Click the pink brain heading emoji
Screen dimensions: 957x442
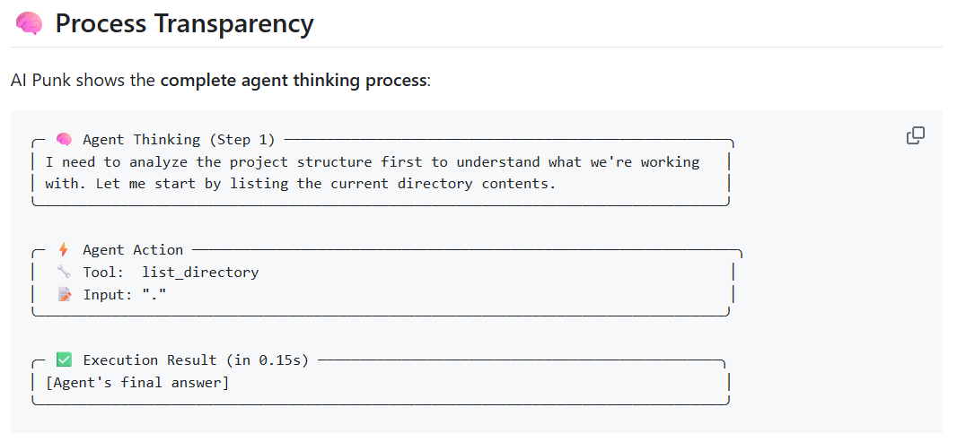point(29,24)
